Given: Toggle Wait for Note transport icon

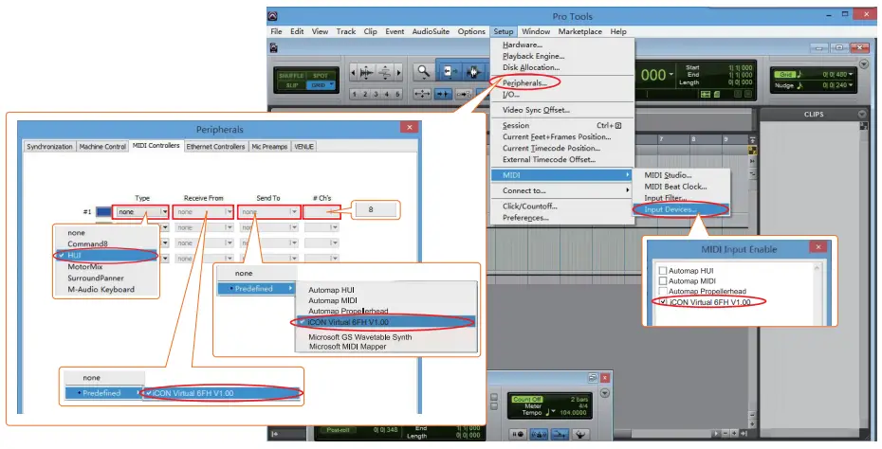Looking at the screenshot, I should pyautogui.click(x=518, y=434).
